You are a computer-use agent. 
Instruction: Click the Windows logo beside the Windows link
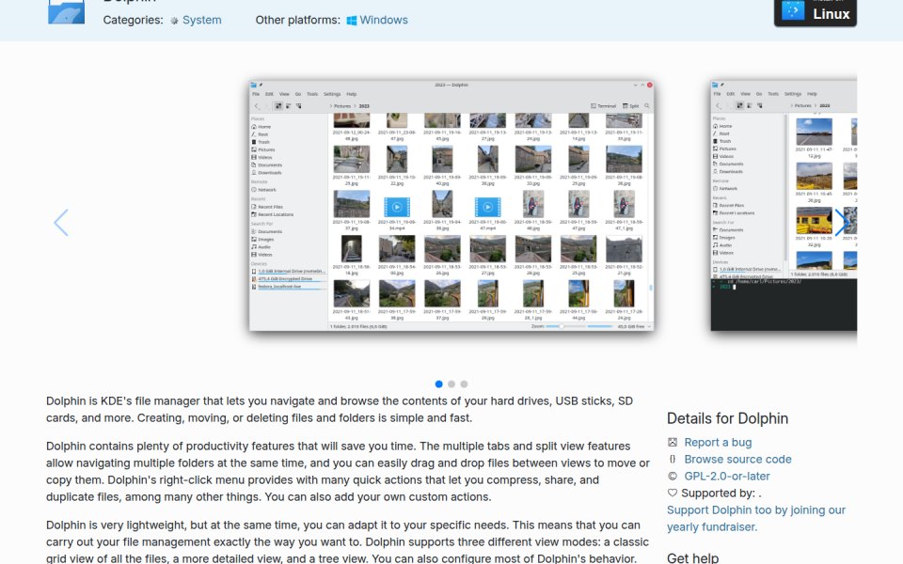pyautogui.click(x=351, y=21)
